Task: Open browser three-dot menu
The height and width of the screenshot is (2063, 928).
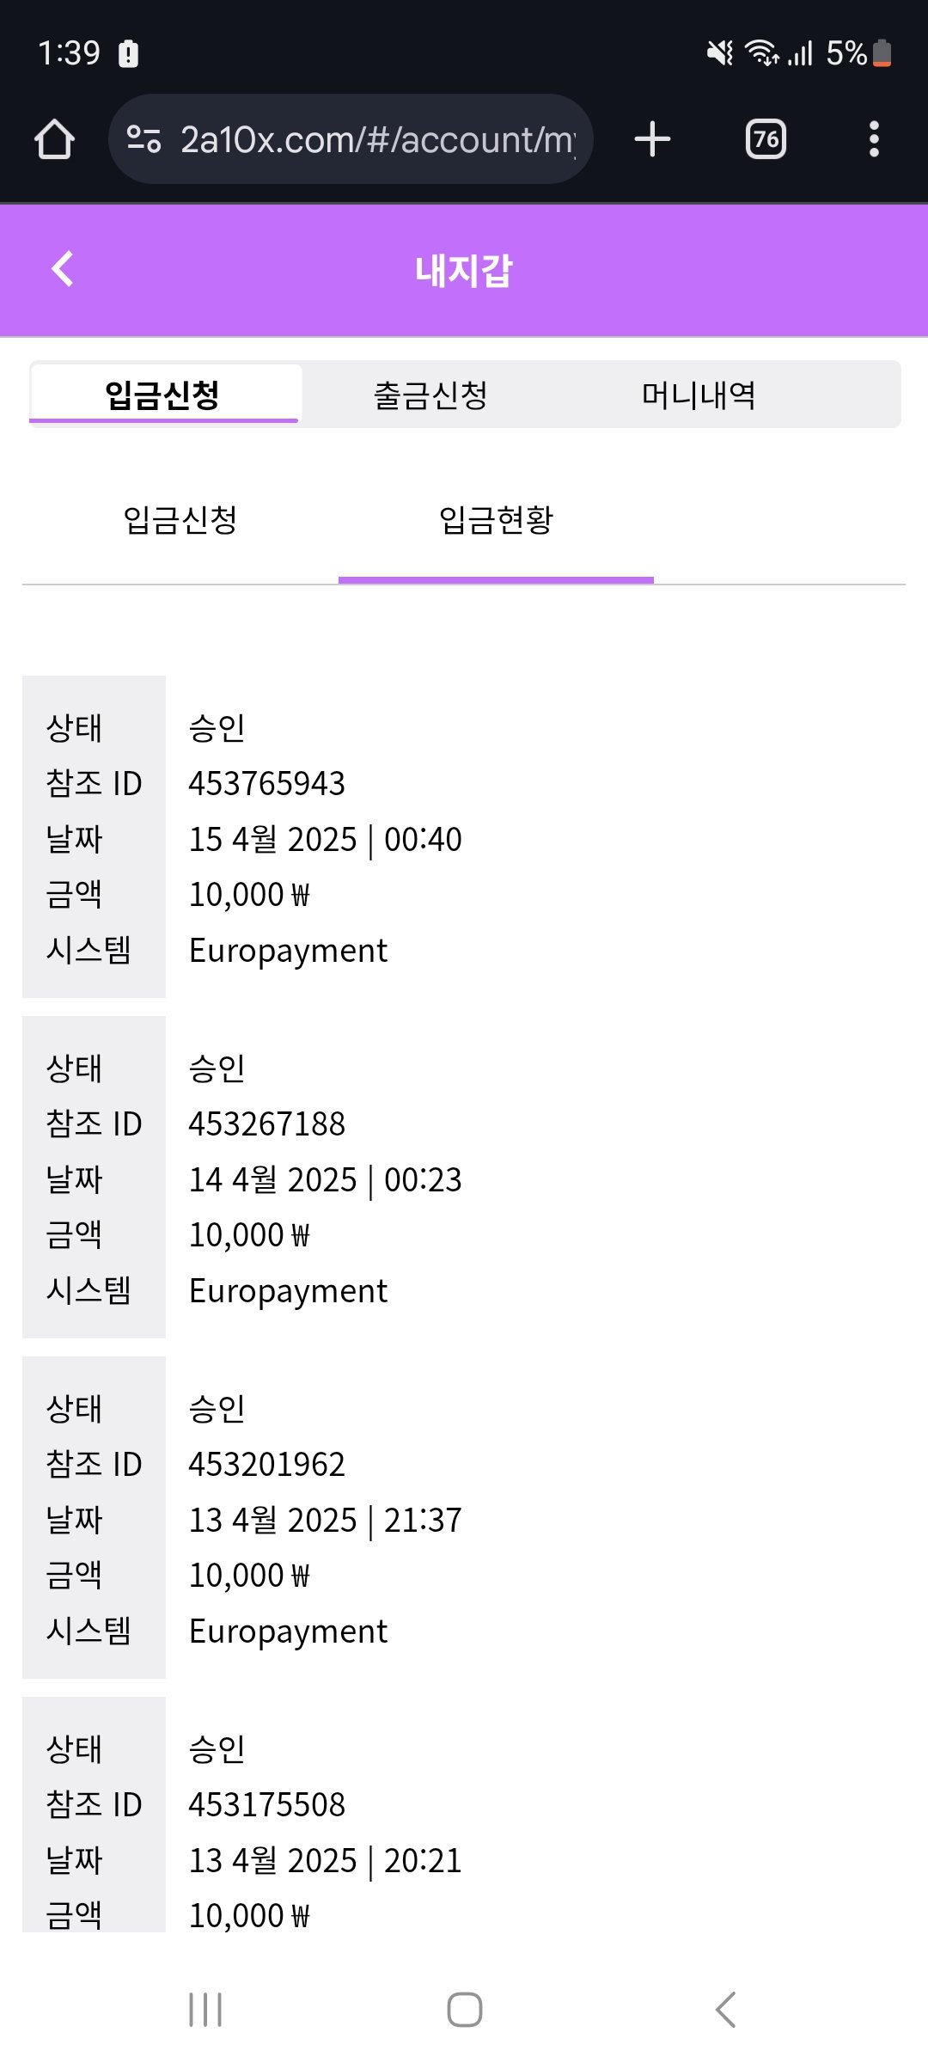Action: point(874,139)
